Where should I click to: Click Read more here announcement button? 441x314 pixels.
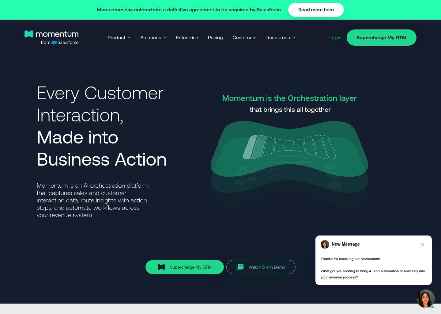(x=316, y=10)
